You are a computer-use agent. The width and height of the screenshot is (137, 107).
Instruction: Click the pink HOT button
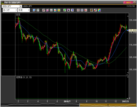tap(128, 2)
